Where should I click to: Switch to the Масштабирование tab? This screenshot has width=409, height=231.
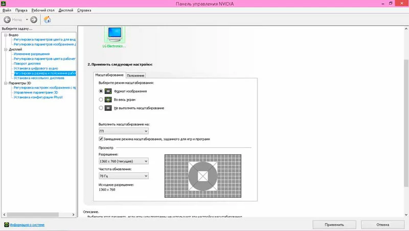point(109,75)
